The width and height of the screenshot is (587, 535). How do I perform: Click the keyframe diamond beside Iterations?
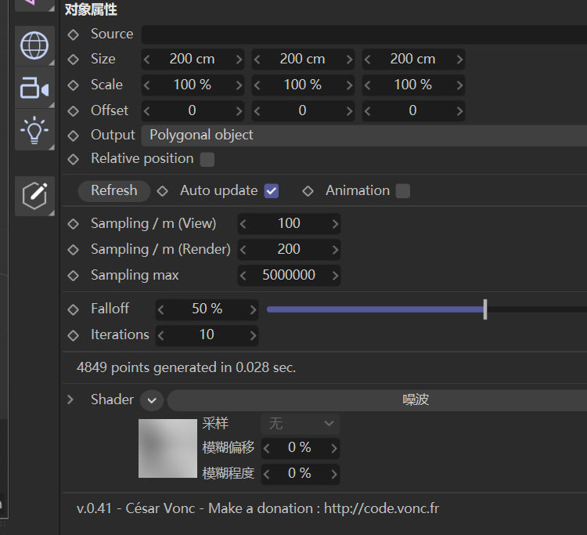74,335
